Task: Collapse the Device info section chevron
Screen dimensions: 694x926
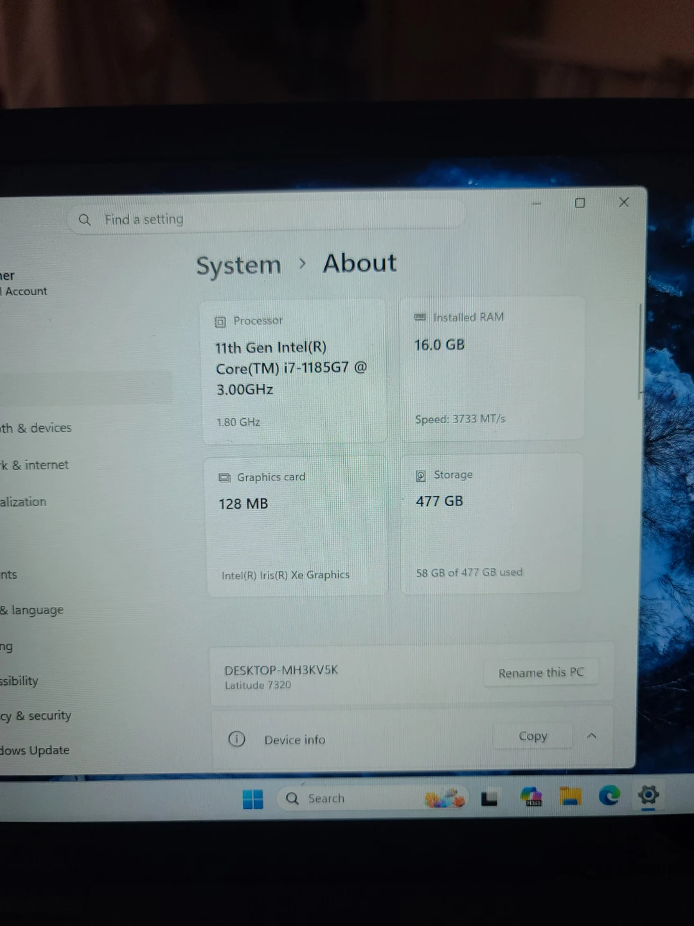Action: coord(592,736)
